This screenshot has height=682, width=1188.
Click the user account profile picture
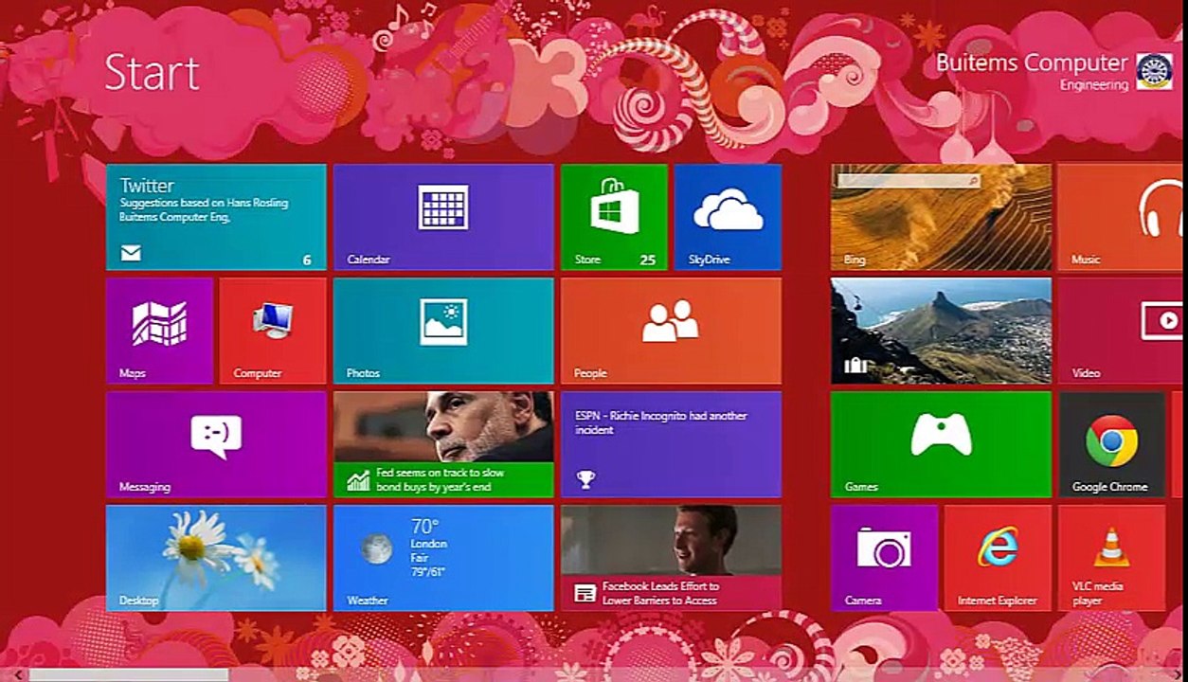(x=1154, y=71)
